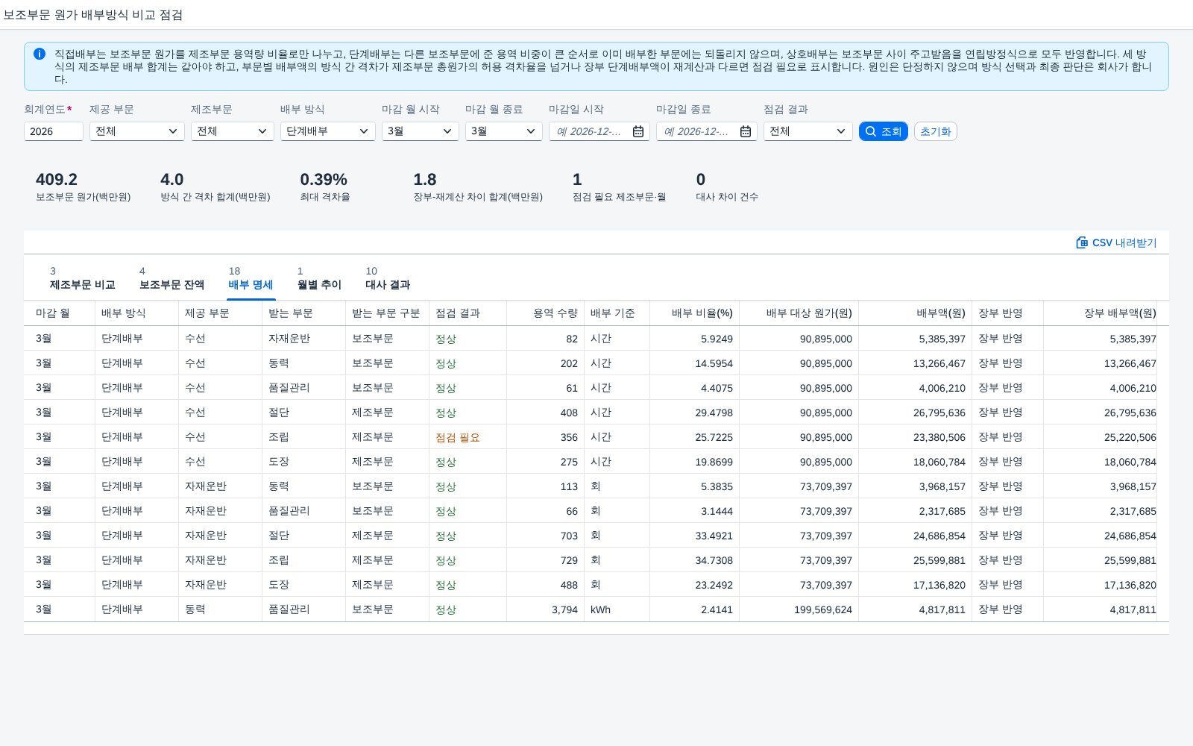Viewport: 1193px width, 746px height.
Task: Focus the 마감일 시작 date input
Action: pyautogui.click(x=590, y=131)
